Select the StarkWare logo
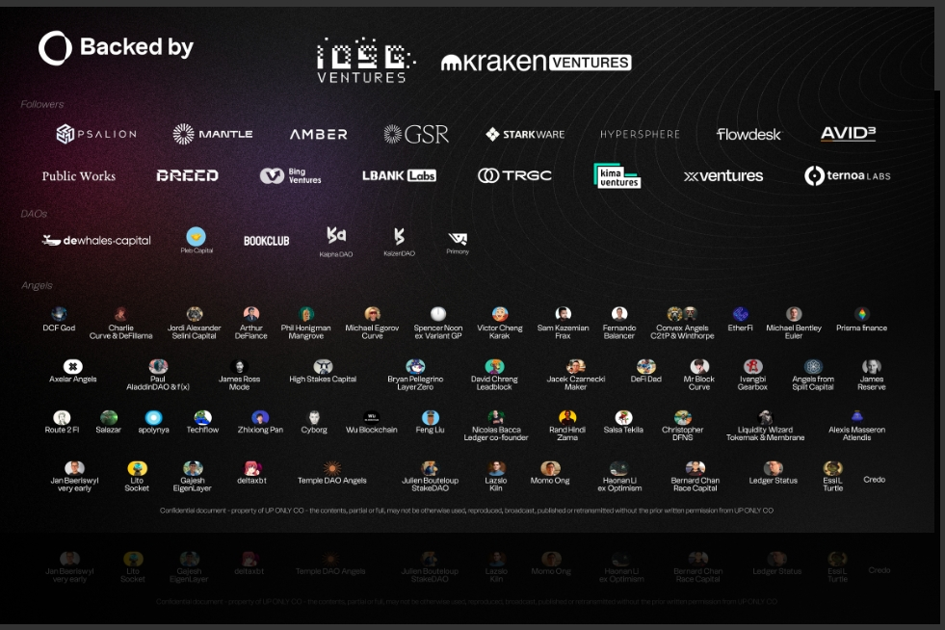Viewport: 945px width, 630px height. (x=525, y=134)
